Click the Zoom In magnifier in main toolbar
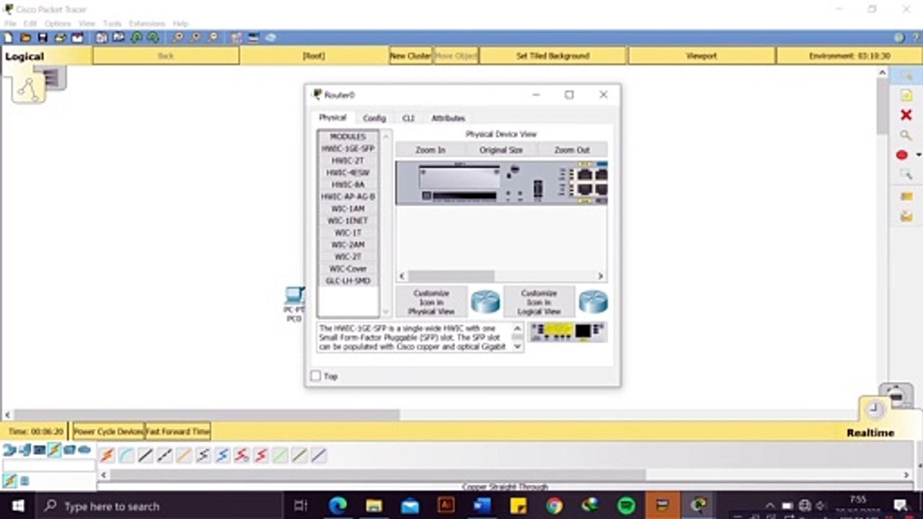This screenshot has height=519, width=923. (178, 37)
